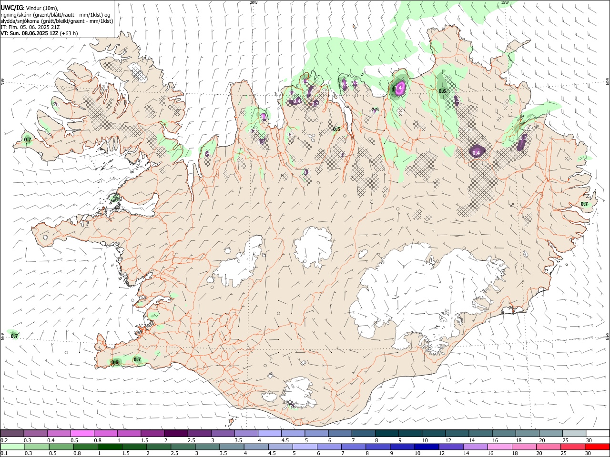Pick the bright pink 0.5–0.8 swatch in the upper legend row
This screenshot has width=610, height=457.
(82, 434)
